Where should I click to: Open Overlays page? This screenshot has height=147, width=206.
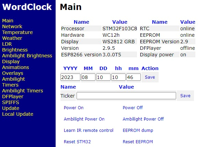pyautogui.click(x=13, y=73)
